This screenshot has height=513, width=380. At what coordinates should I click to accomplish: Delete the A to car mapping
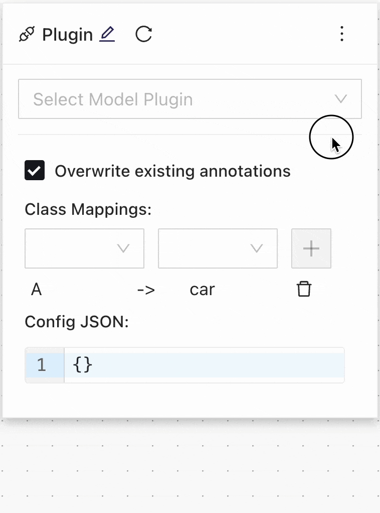click(x=304, y=290)
